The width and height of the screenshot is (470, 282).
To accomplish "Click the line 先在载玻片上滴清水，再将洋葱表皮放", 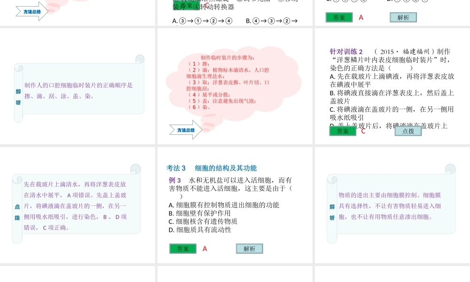I will pyautogui.click(x=75, y=184).
